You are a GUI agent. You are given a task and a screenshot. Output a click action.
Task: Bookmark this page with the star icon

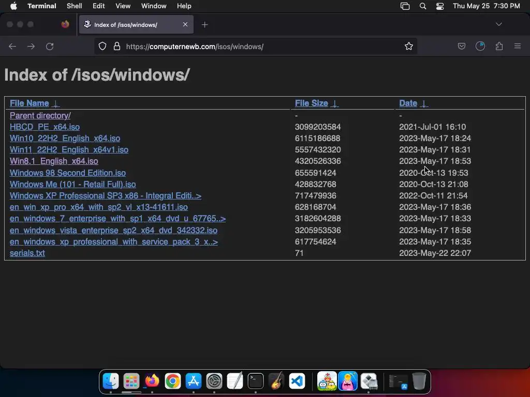coord(409,46)
